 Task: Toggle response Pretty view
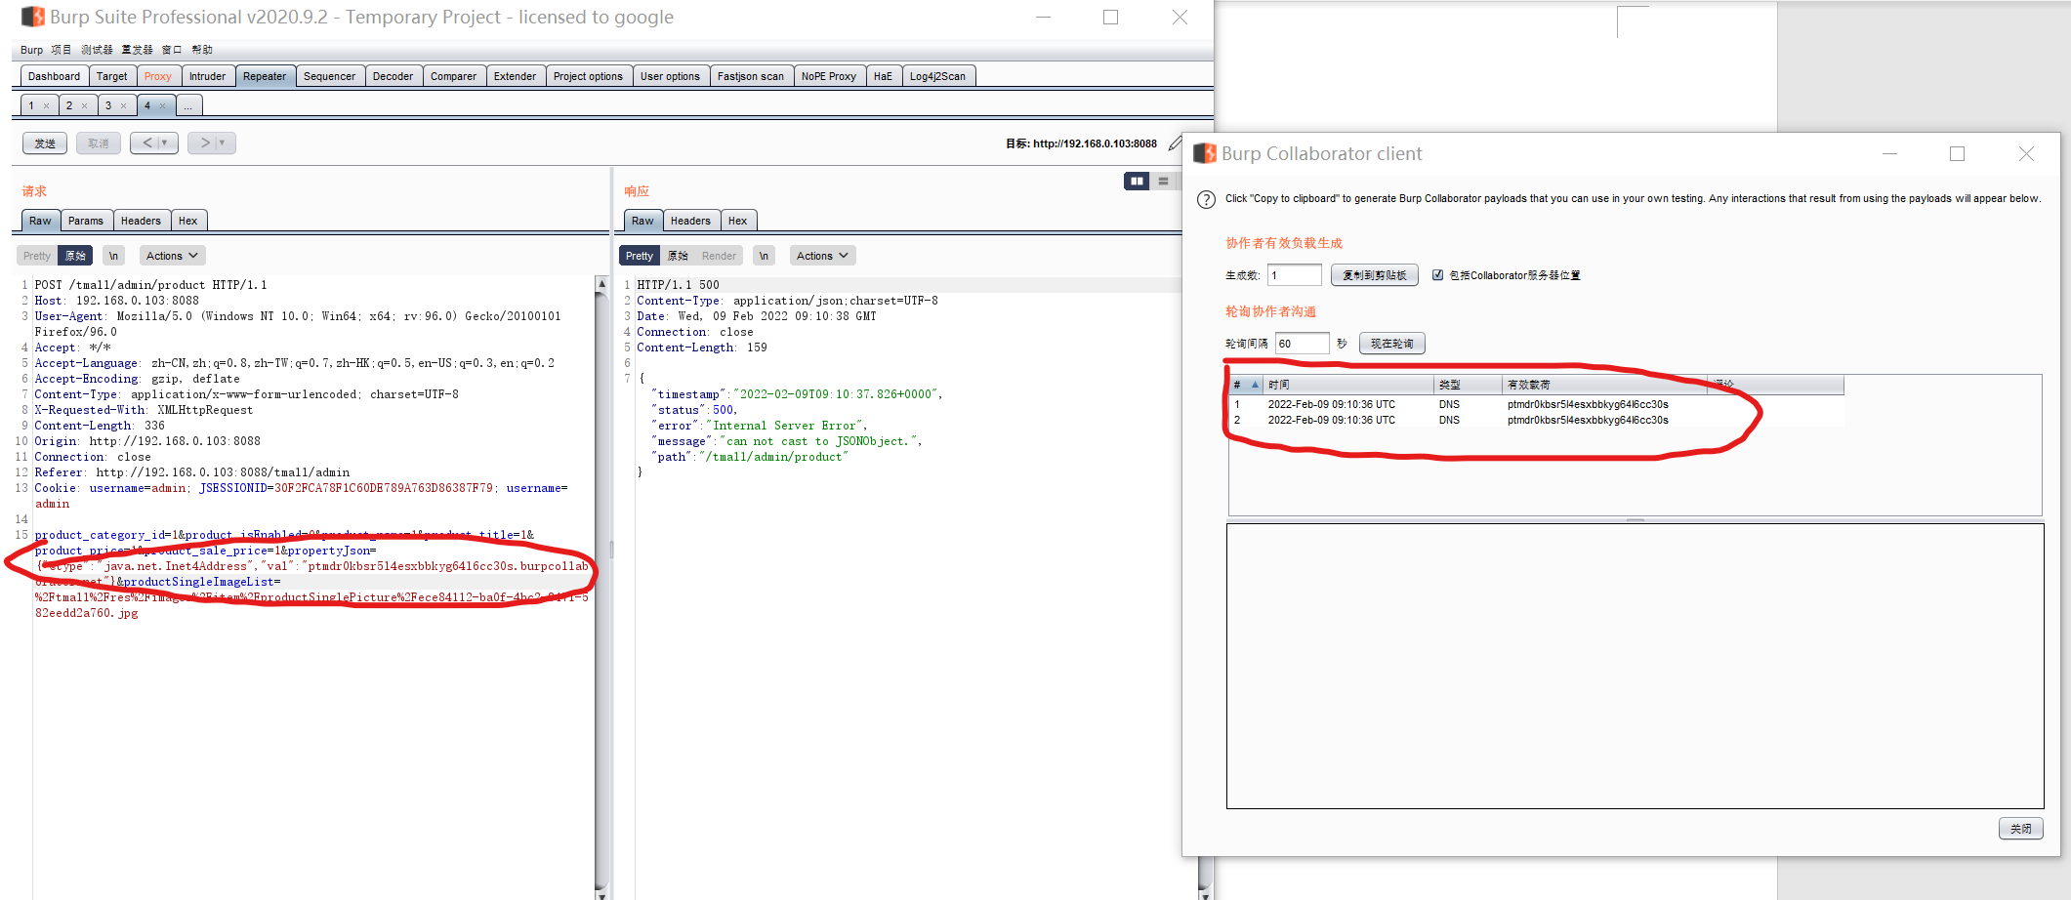coord(640,256)
